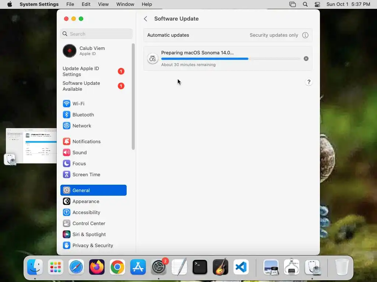Open TextEdit from the Dock

click(179, 267)
